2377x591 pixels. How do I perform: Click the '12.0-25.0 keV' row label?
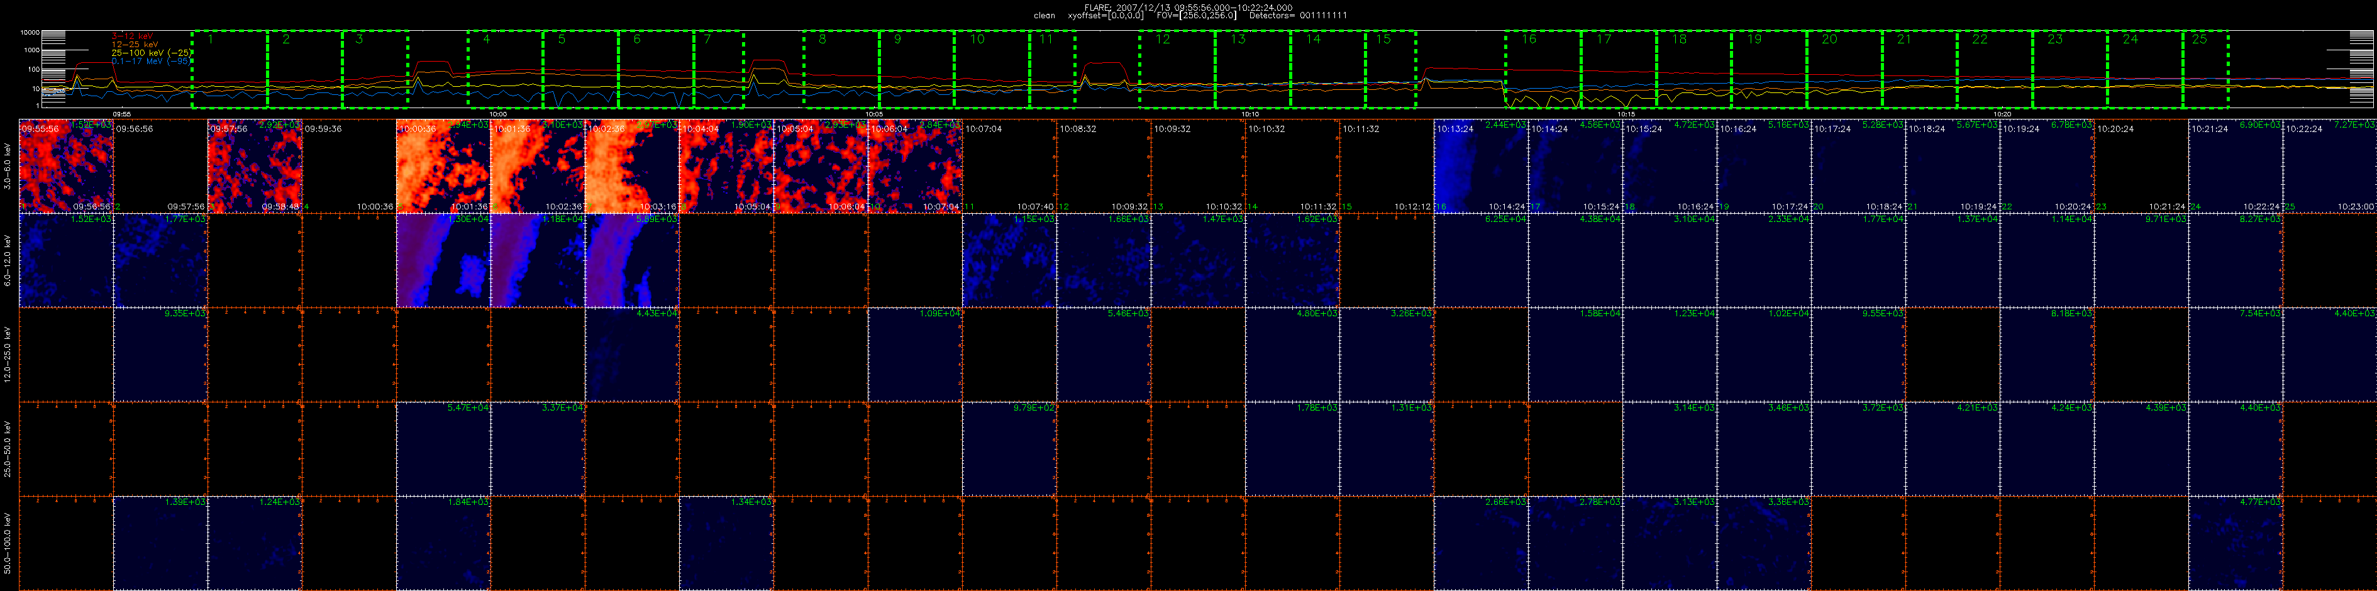point(8,355)
